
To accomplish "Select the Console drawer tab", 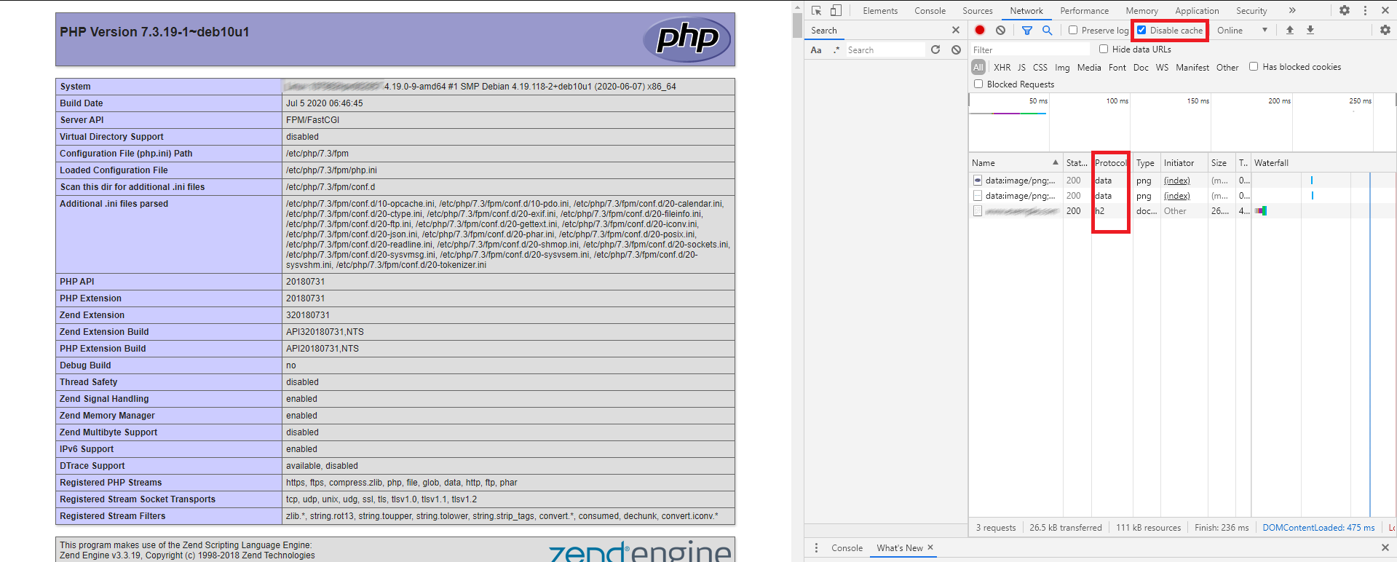I will click(847, 547).
